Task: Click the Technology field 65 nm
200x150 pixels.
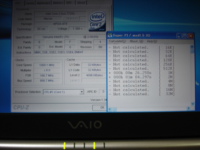Action: click(41, 29)
